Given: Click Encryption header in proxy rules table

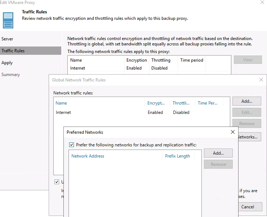Looking at the screenshot, I should (137, 60).
